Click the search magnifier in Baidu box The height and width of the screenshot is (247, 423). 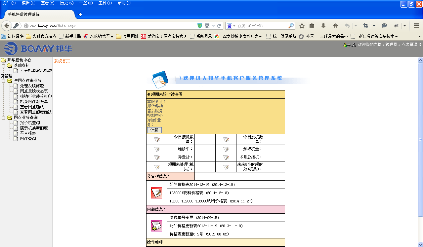291,26
